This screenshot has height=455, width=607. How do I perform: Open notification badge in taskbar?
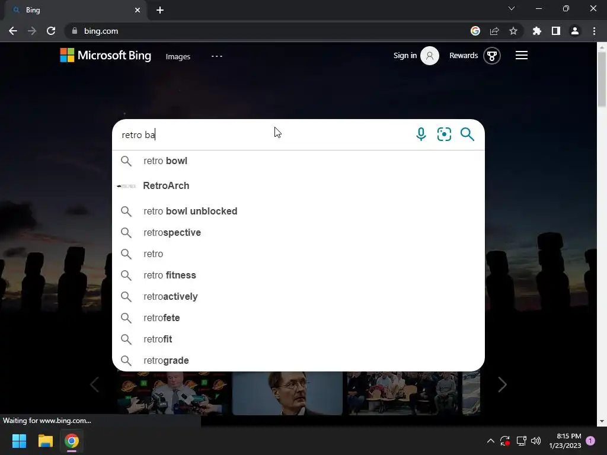[590, 441]
